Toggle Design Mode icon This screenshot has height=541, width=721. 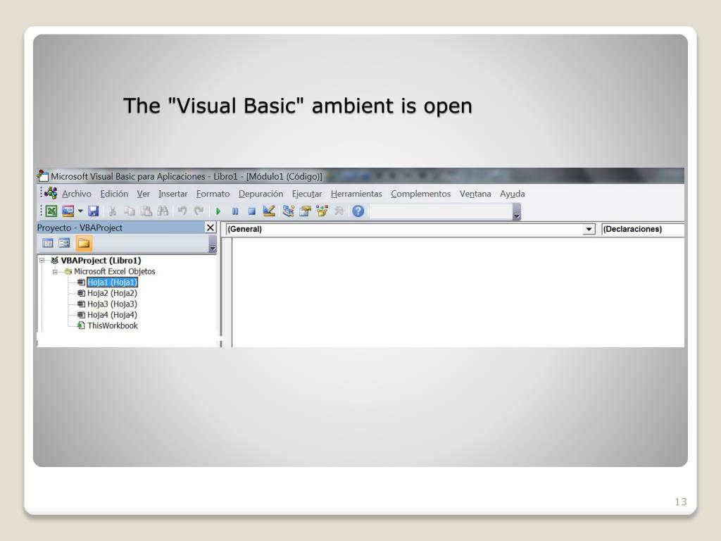(269, 211)
